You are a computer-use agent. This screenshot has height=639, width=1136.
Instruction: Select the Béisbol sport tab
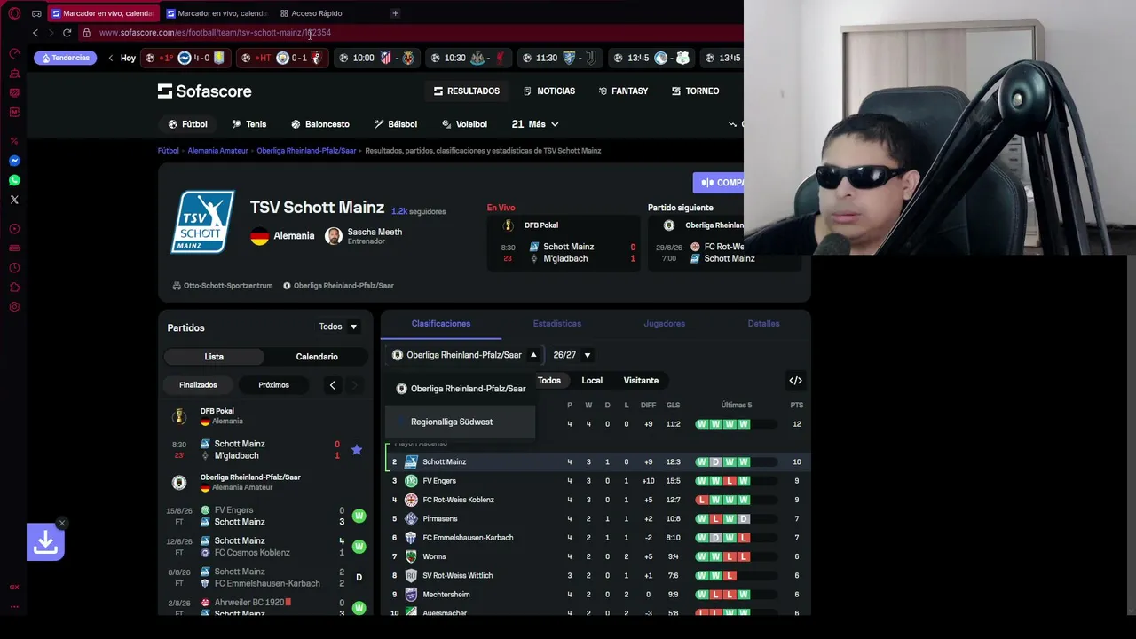tap(395, 124)
